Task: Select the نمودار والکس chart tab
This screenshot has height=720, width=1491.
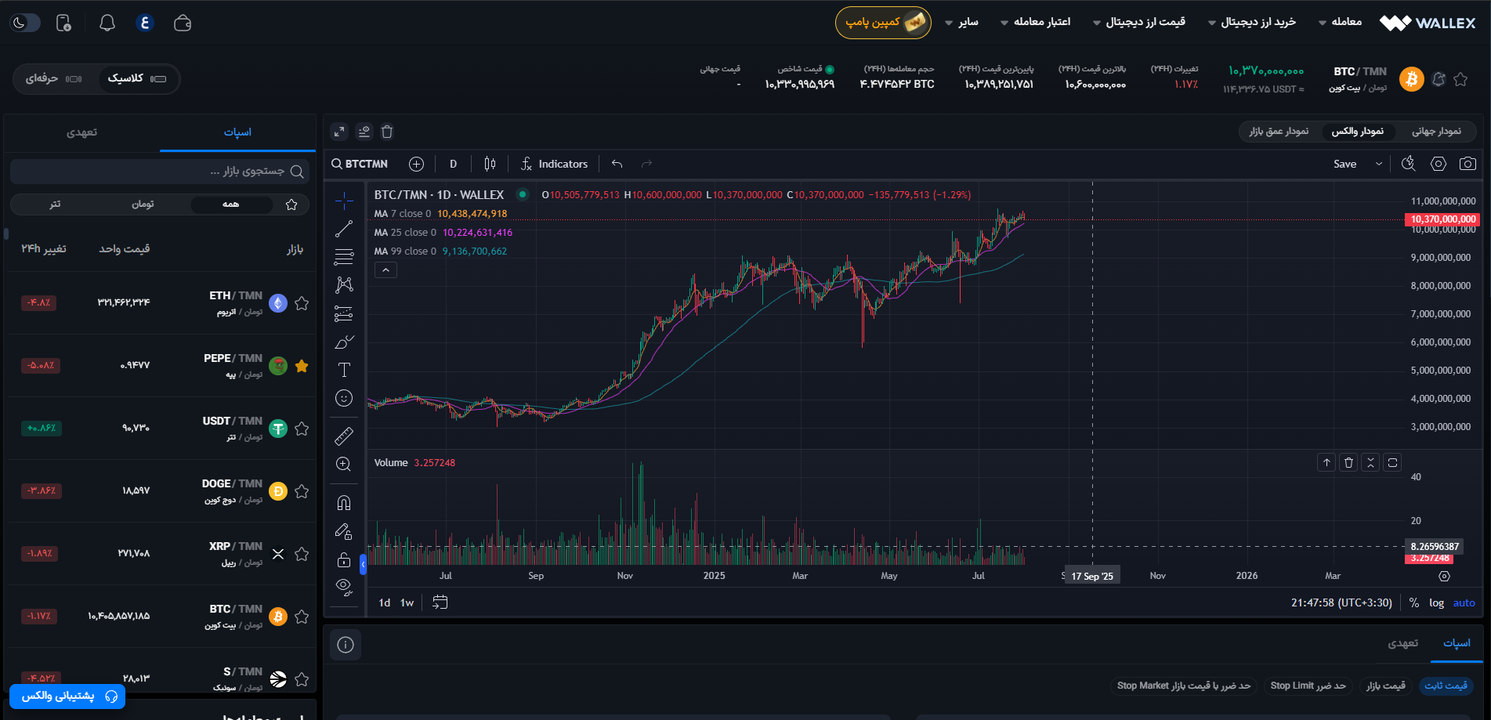Action: click(1358, 131)
